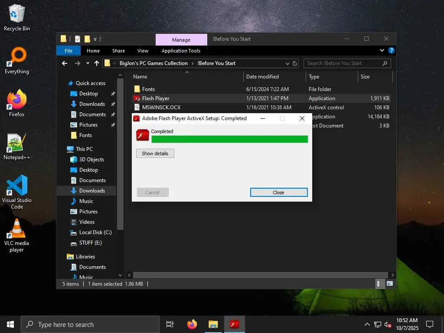This screenshot has width=444, height=333.
Task: Open the muted volume tray icon
Action: pos(388,324)
